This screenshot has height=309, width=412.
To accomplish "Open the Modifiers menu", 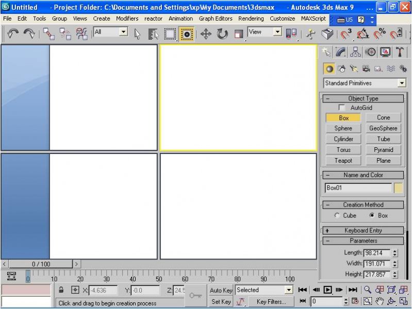I will (x=127, y=19).
